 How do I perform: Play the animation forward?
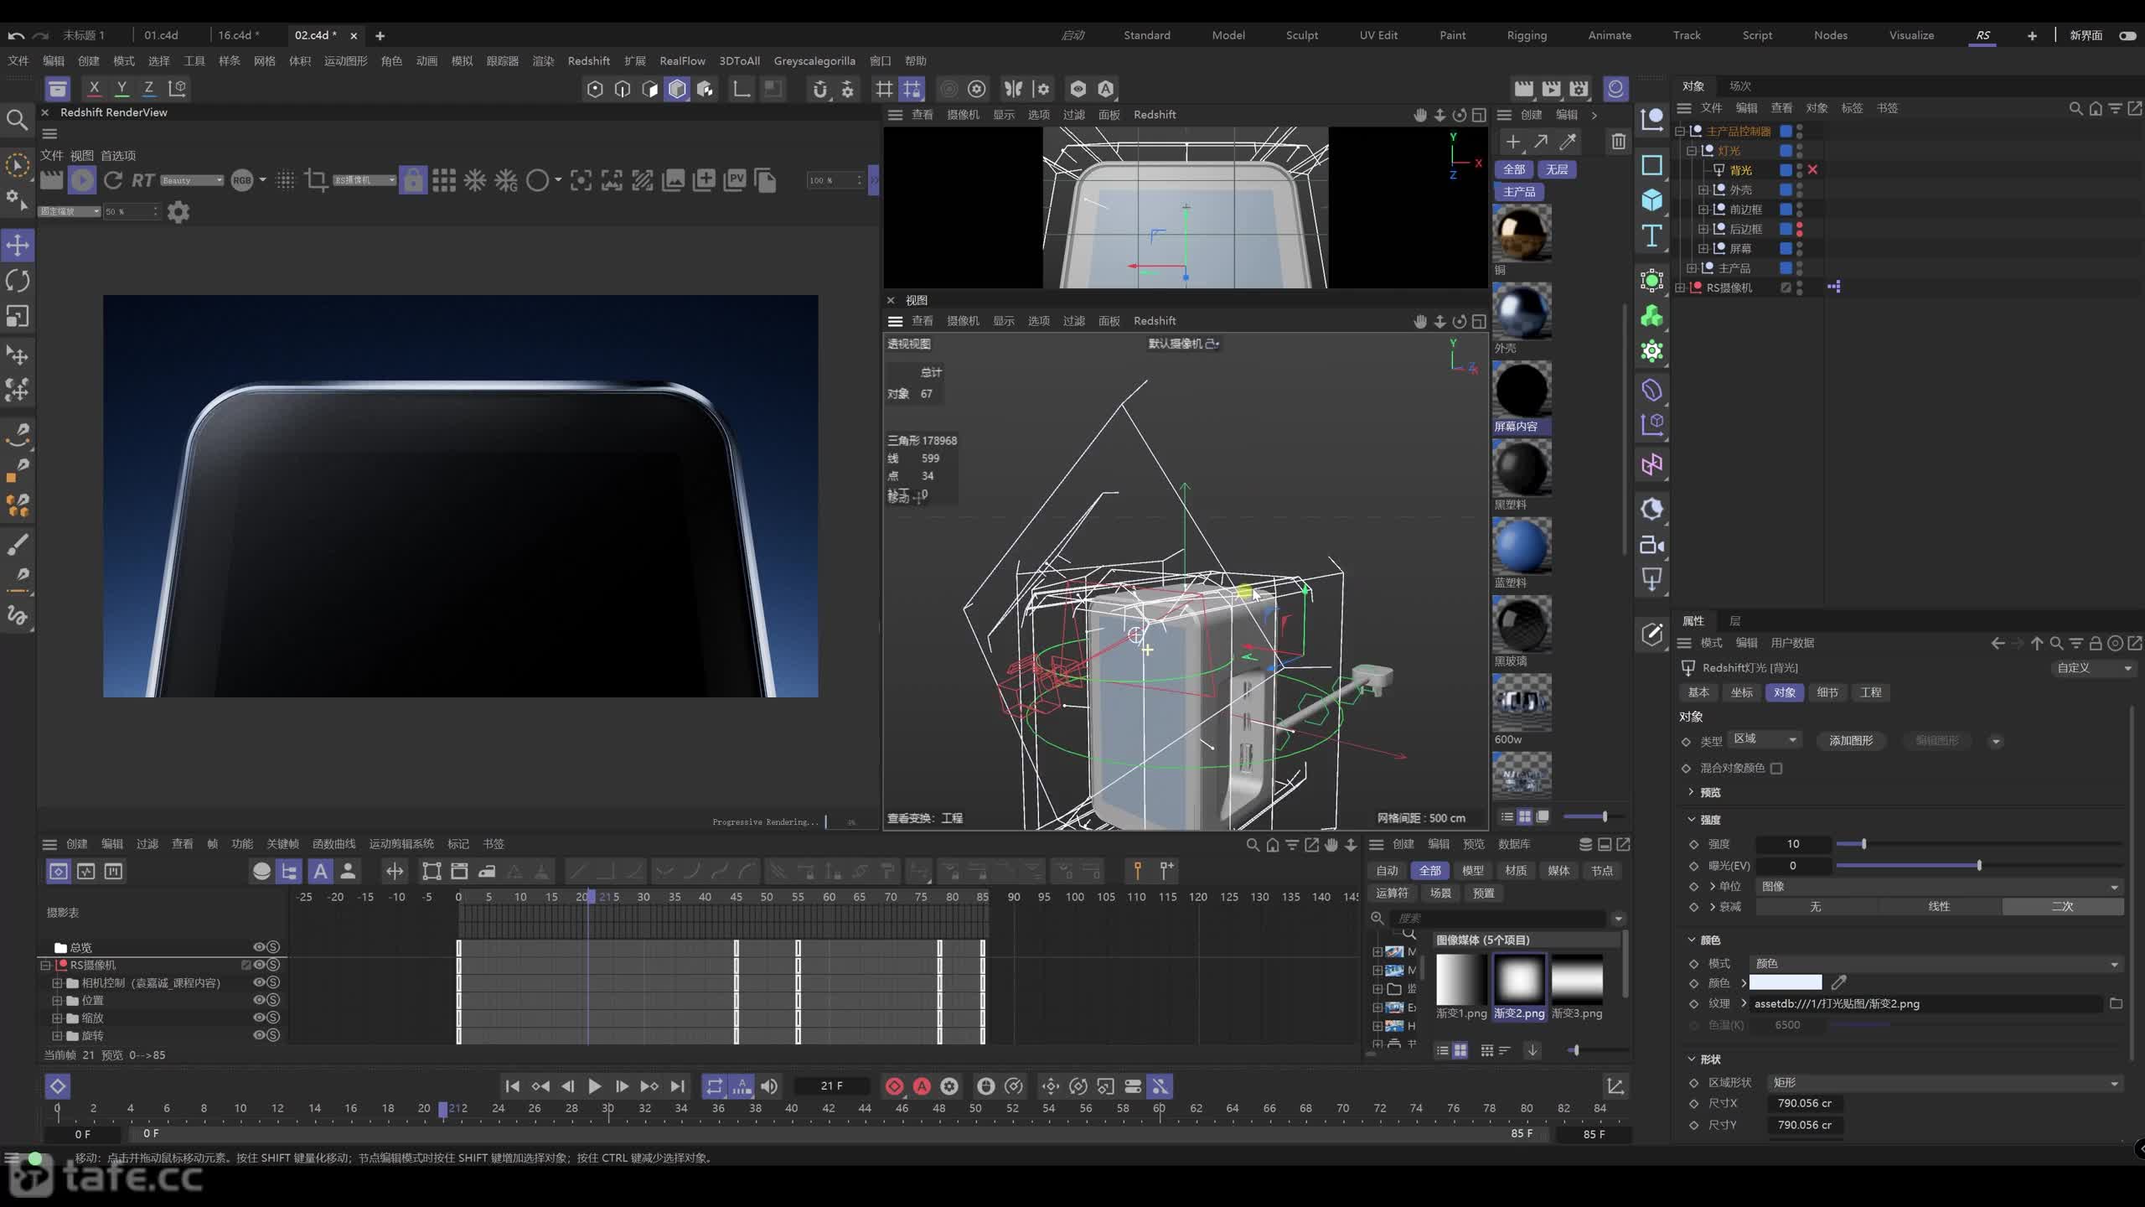point(594,1086)
